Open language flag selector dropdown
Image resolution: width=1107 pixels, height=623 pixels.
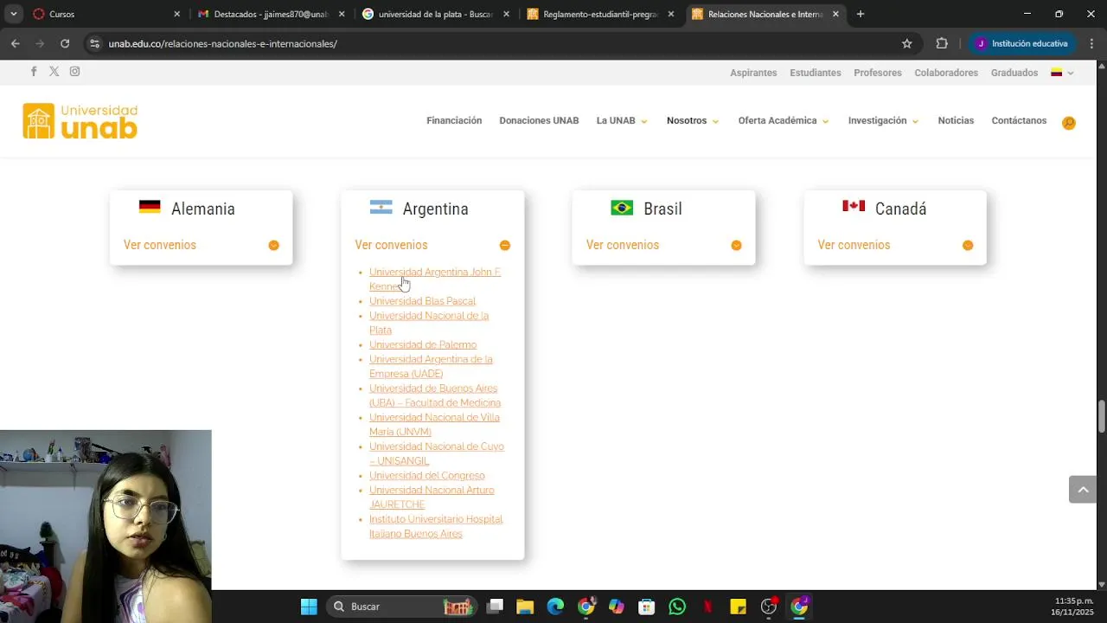click(1062, 73)
